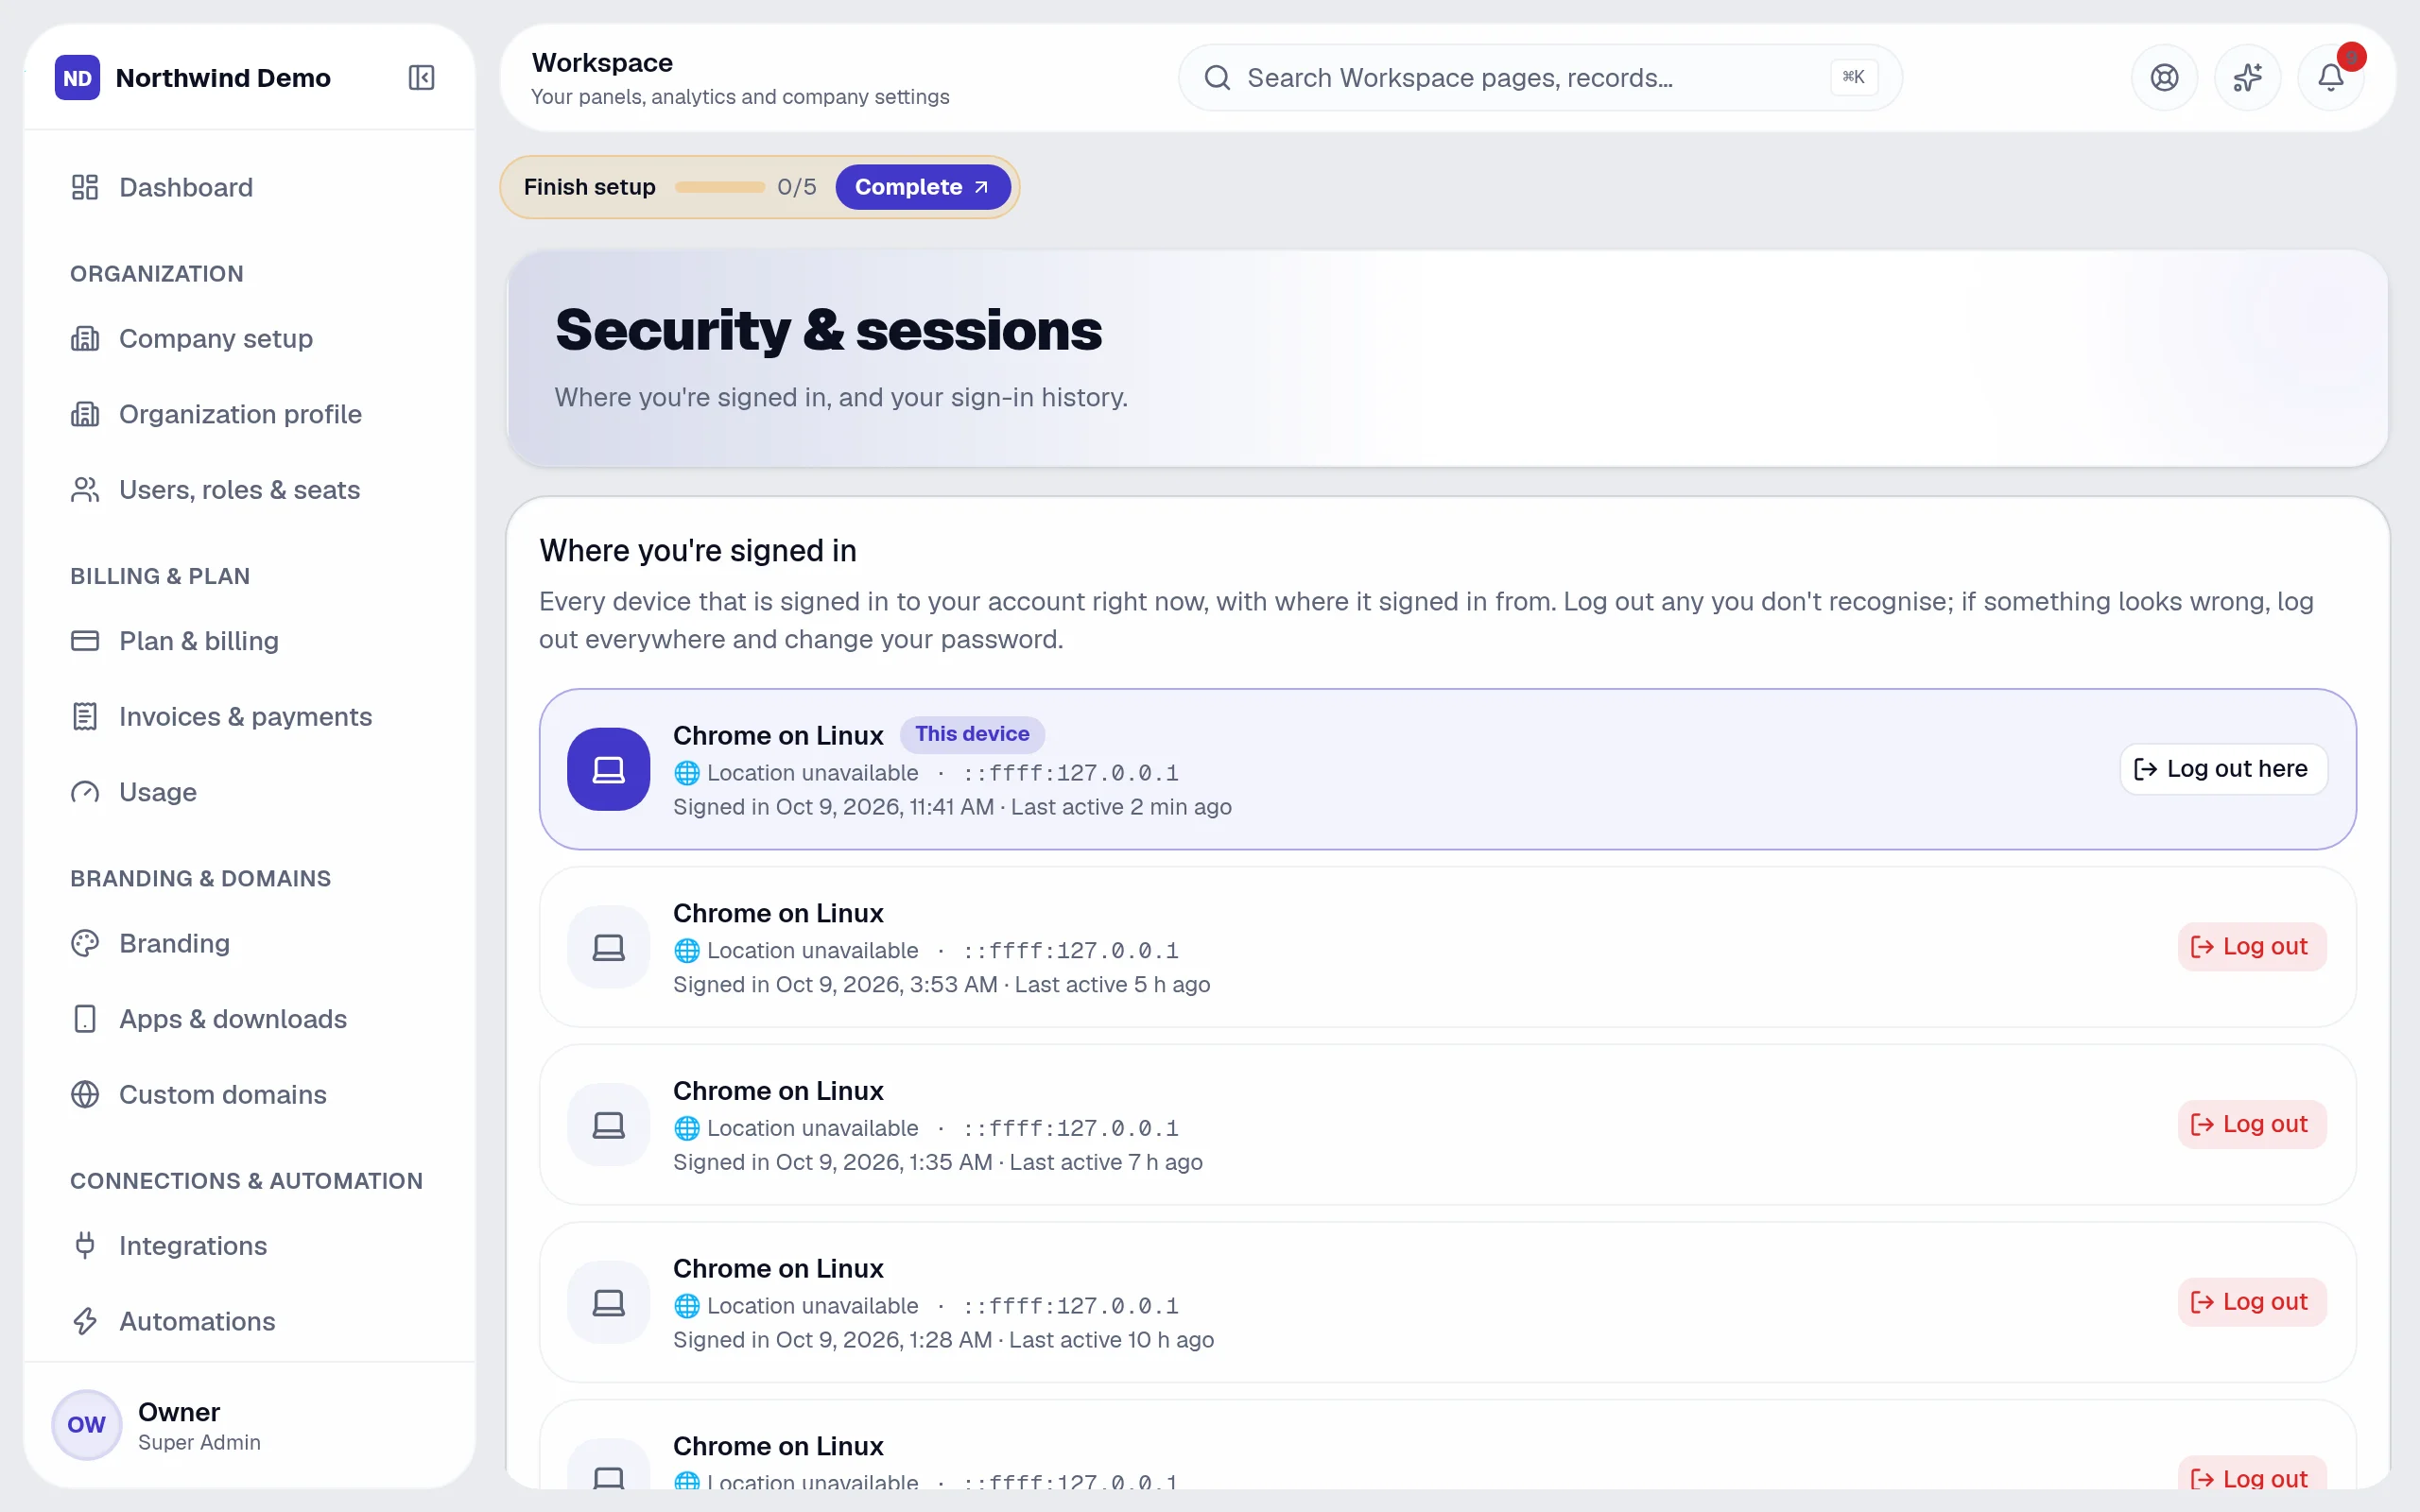Click the Complete setup button
Image resolution: width=2420 pixels, height=1512 pixels.
click(922, 187)
